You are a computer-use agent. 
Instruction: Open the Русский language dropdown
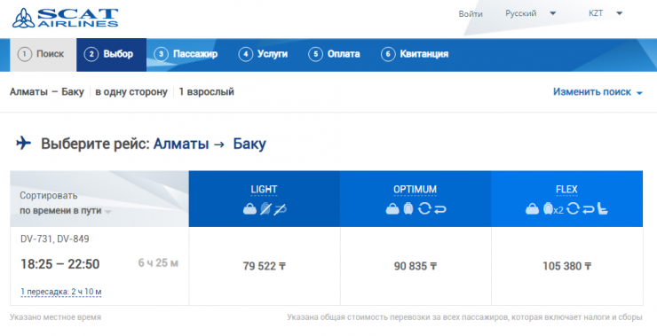(530, 13)
